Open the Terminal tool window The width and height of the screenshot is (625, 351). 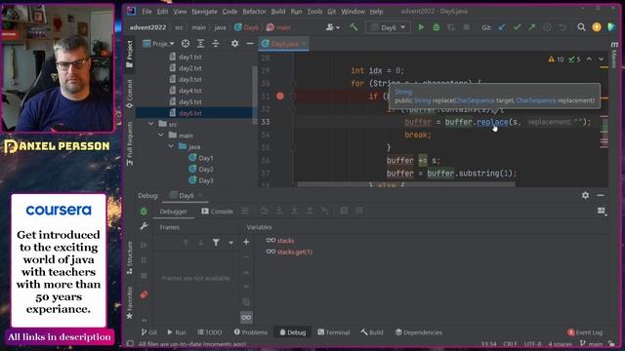(334, 331)
